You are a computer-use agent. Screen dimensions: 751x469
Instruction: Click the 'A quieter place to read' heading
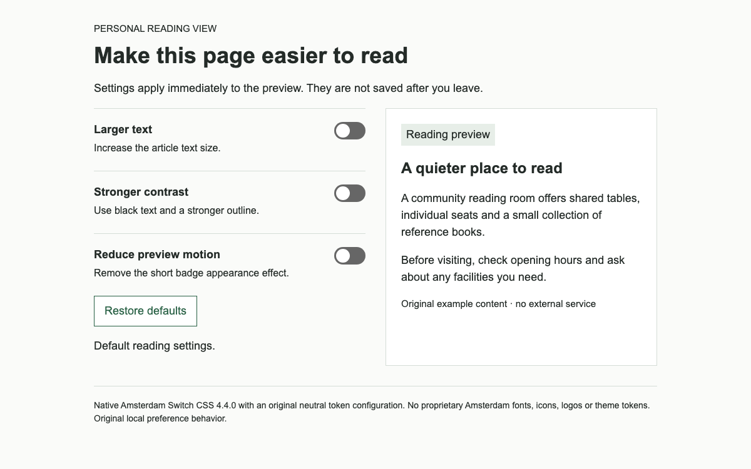[x=482, y=168]
